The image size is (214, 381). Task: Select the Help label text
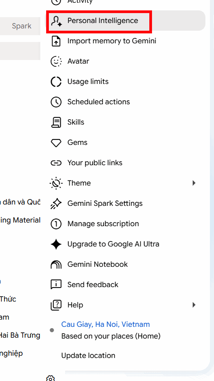[75, 305]
